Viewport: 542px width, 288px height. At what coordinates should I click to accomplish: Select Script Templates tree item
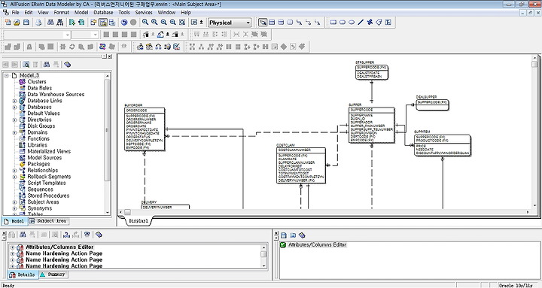pos(47,183)
